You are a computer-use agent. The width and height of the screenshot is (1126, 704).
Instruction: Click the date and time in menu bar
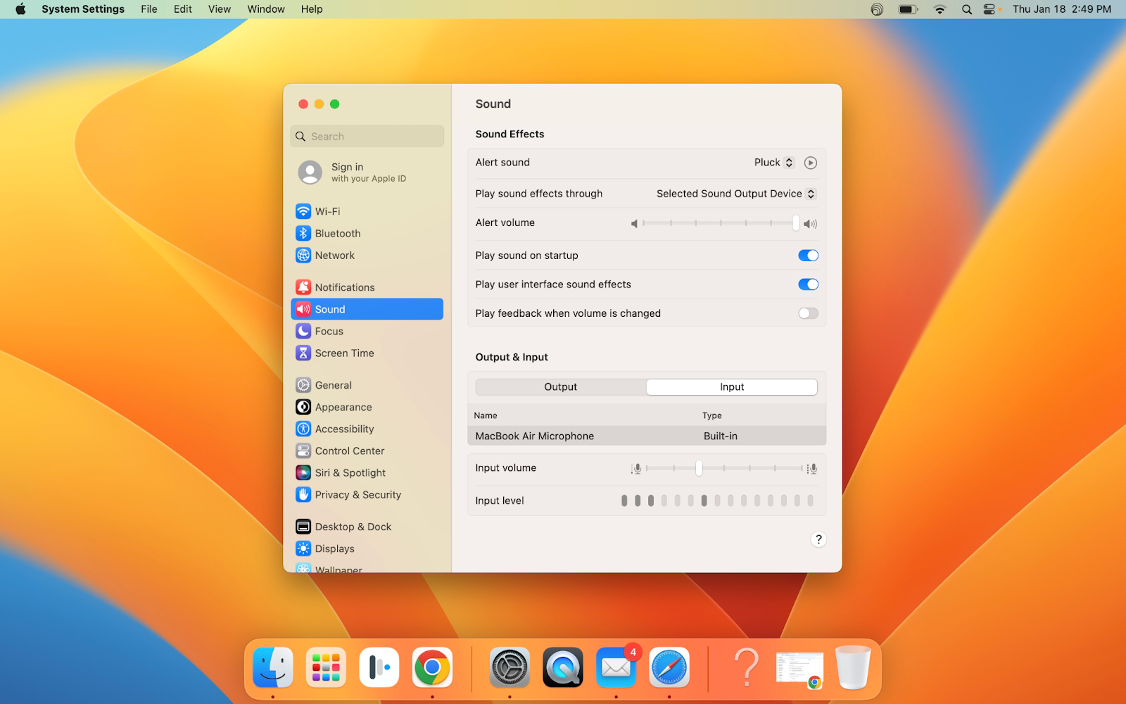tap(1062, 9)
